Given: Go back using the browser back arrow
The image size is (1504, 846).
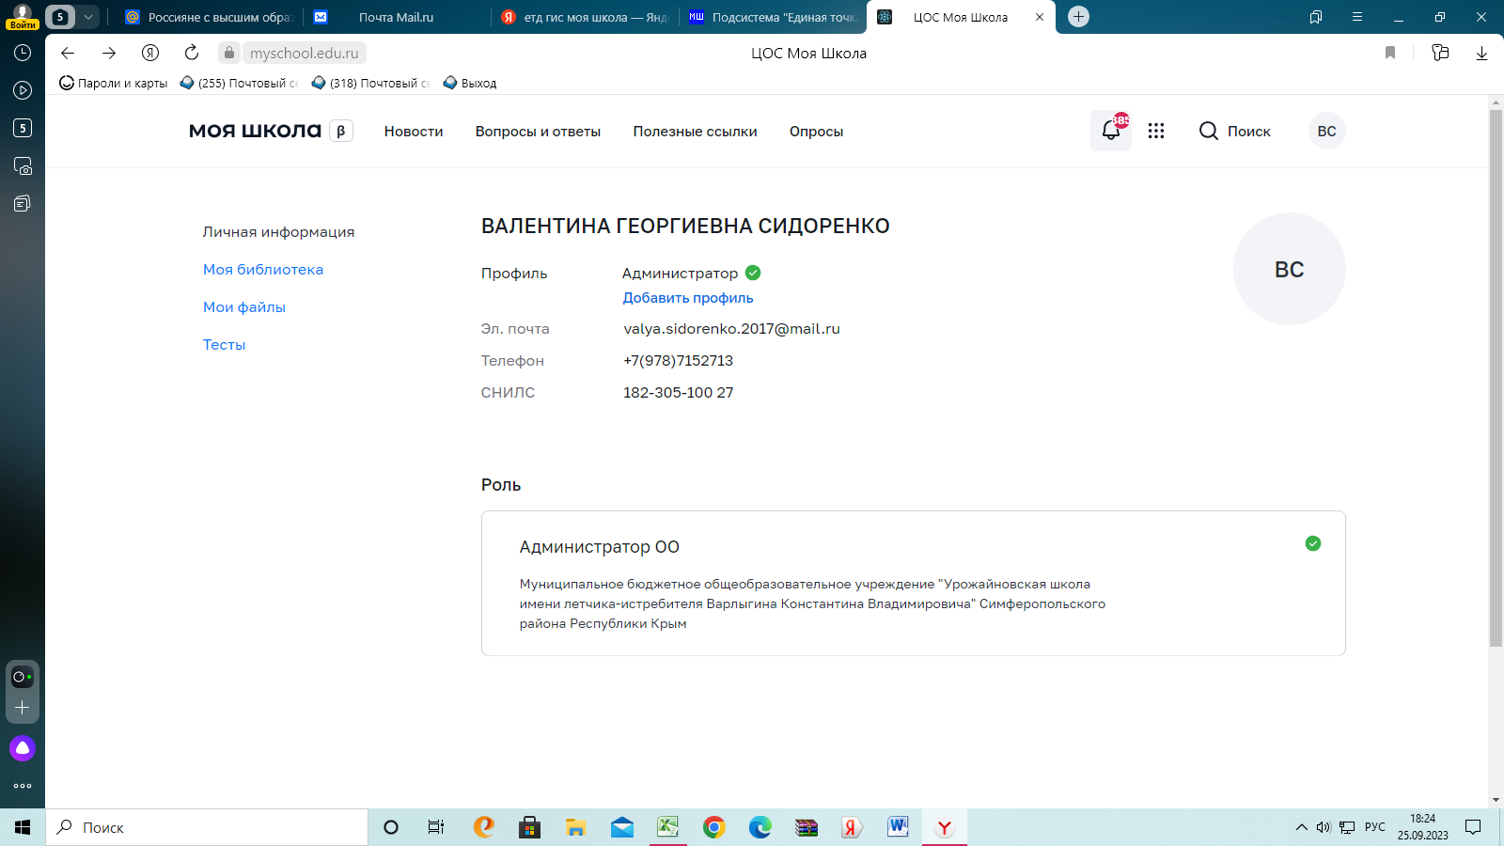Looking at the screenshot, I should click(68, 53).
